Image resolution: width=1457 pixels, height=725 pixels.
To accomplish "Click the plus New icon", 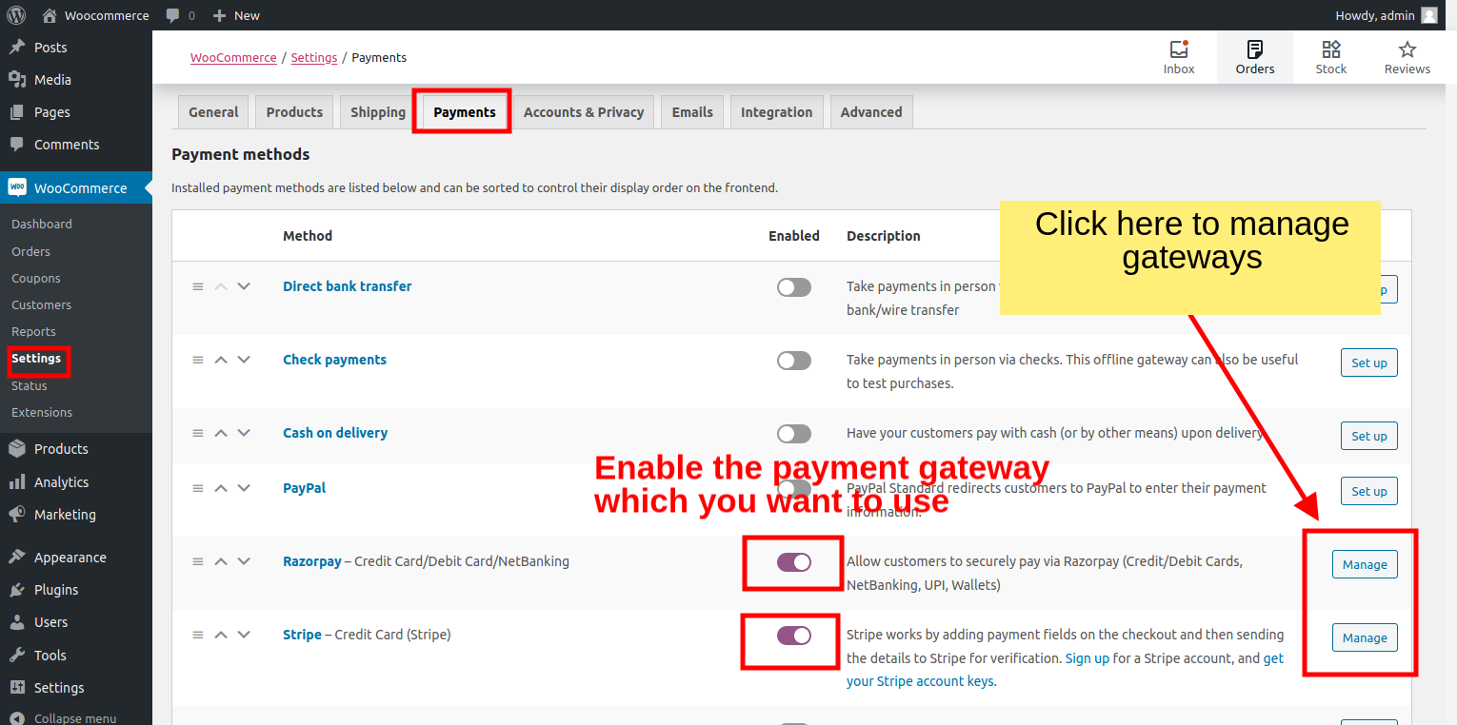I will pyautogui.click(x=219, y=15).
